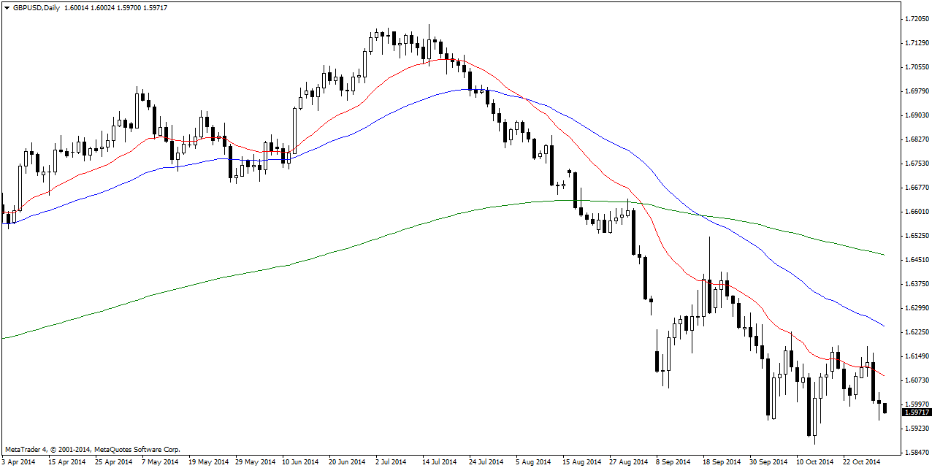Click the GBPUSD,Daily chart title
932x468 pixels.
click(x=37, y=8)
